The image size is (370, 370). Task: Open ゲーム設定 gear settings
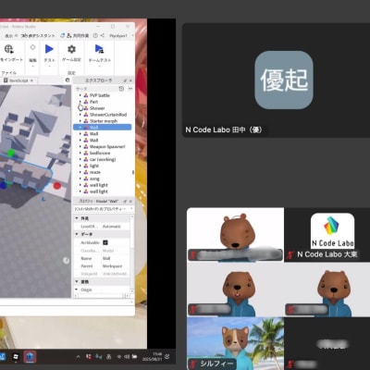click(71, 49)
